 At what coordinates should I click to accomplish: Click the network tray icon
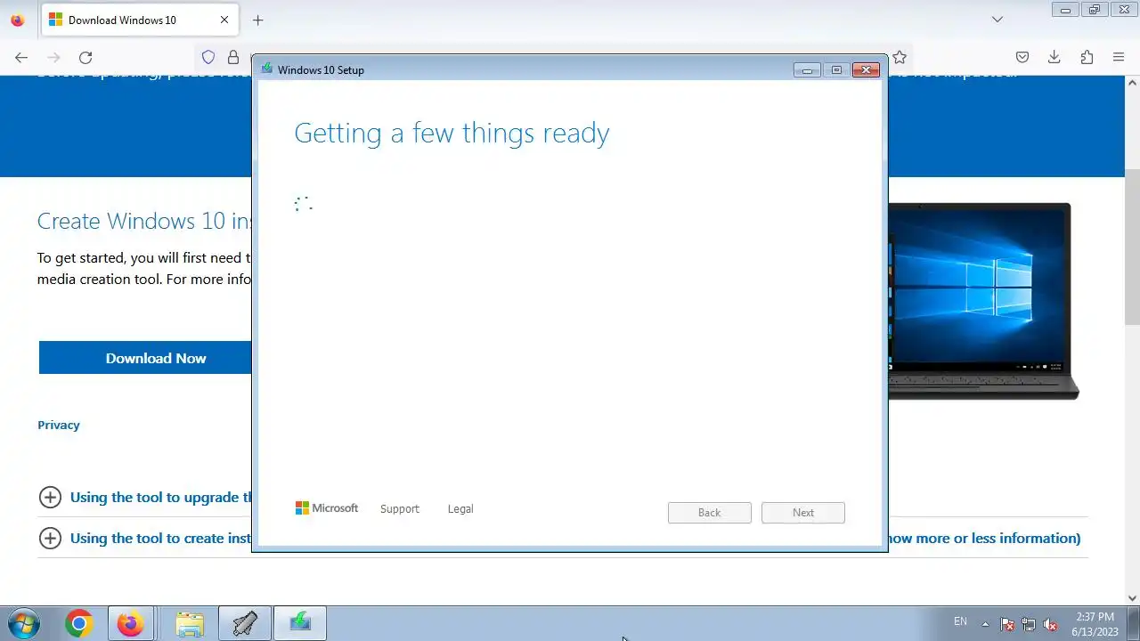point(1029,624)
